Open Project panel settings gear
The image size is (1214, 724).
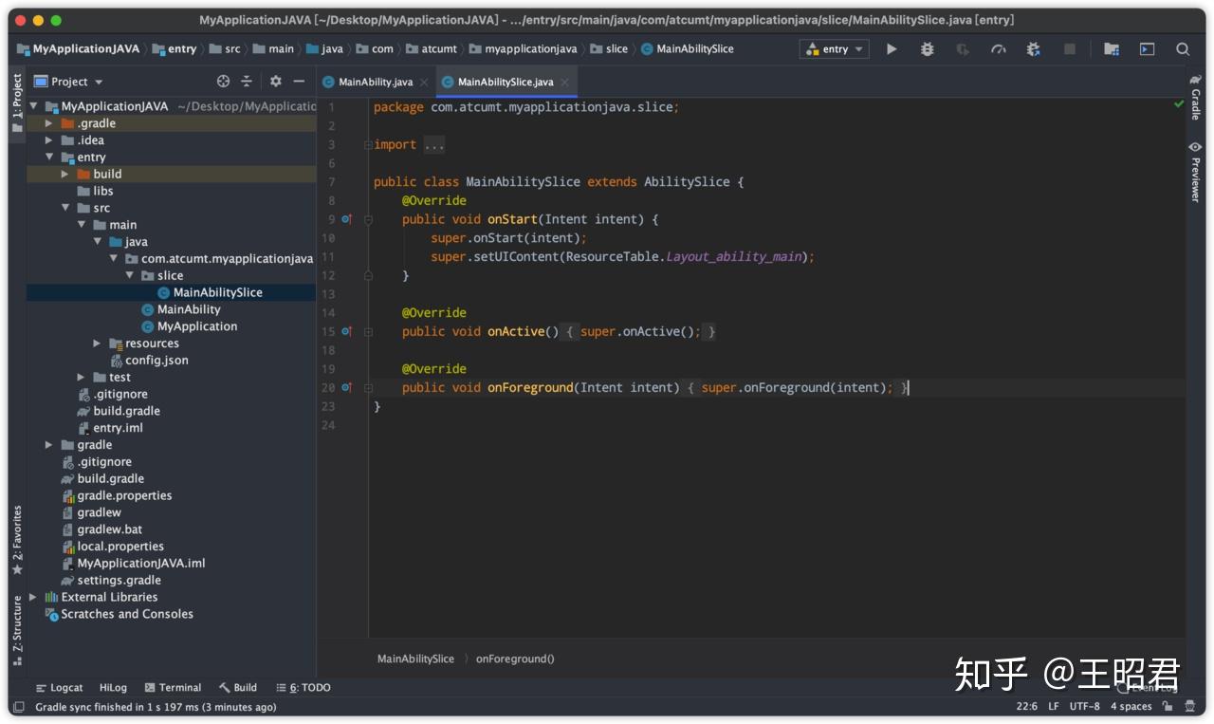point(275,82)
